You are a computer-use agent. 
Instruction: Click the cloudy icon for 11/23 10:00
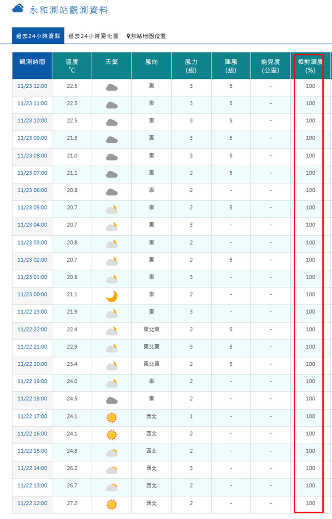click(x=112, y=122)
